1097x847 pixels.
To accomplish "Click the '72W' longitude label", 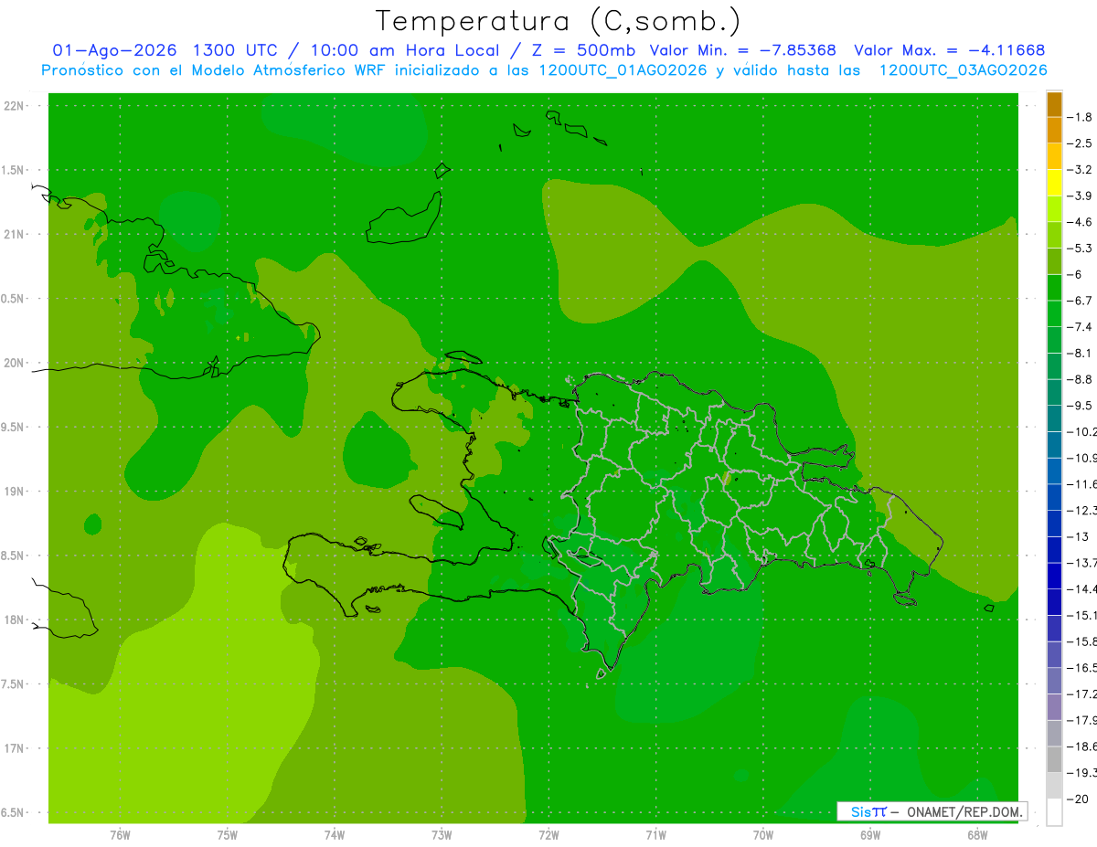I will tap(548, 835).
